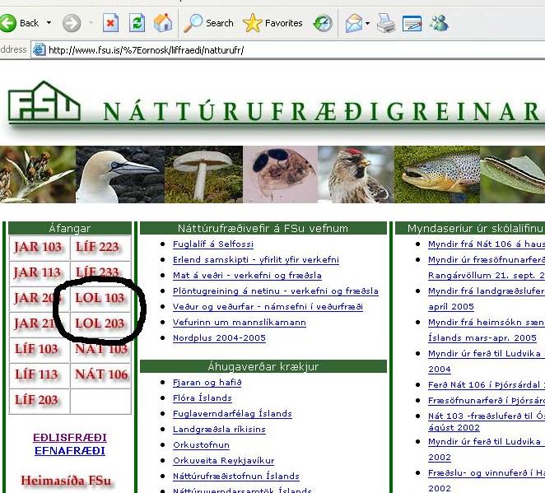Open Orkuveita Reykjavíkur link
This screenshot has height=493, width=545.
[224, 461]
